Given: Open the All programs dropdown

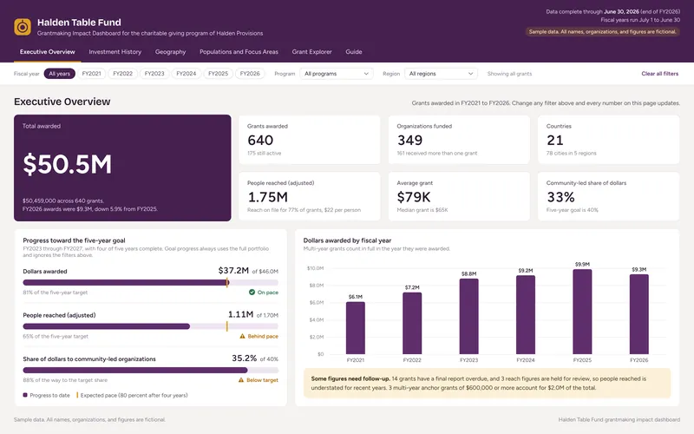Looking at the screenshot, I should (x=337, y=74).
